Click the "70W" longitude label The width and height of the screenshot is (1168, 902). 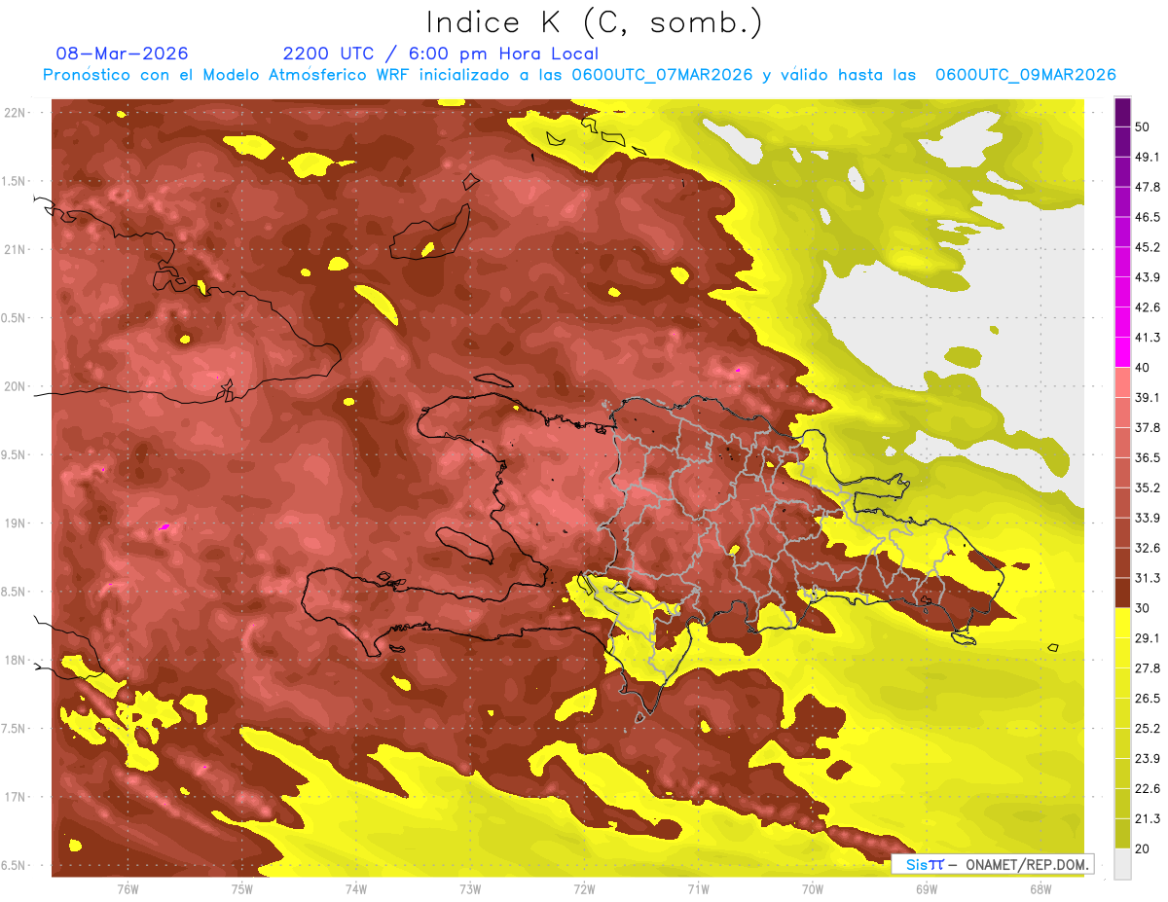pos(813,888)
